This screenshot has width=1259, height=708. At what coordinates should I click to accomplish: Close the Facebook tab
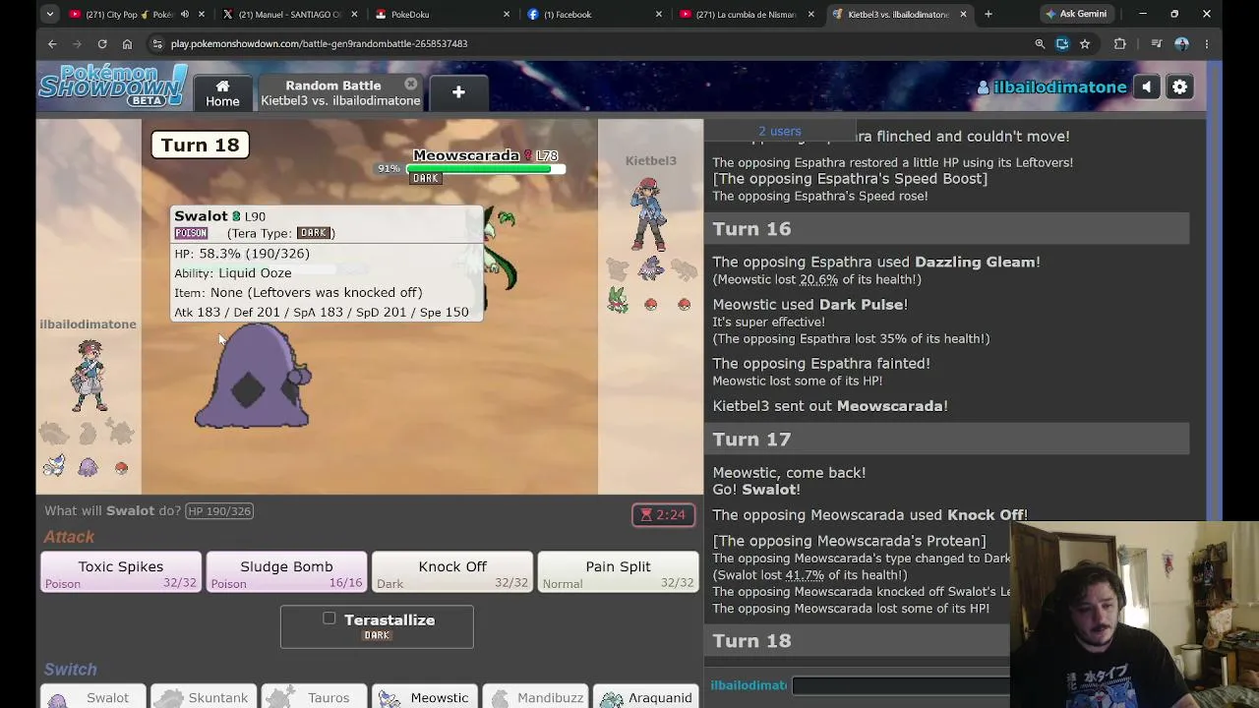659,15
